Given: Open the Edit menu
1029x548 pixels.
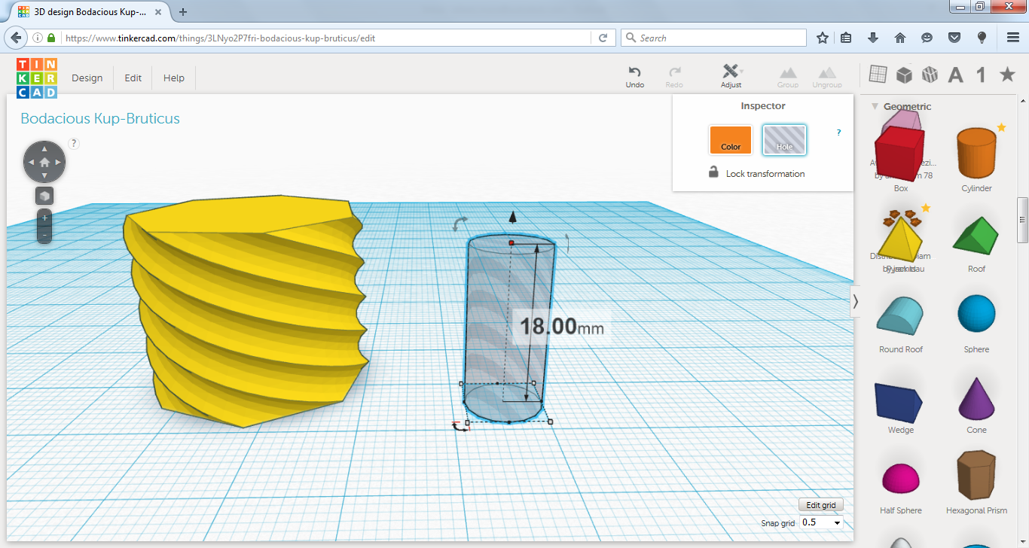Looking at the screenshot, I should 133,78.
